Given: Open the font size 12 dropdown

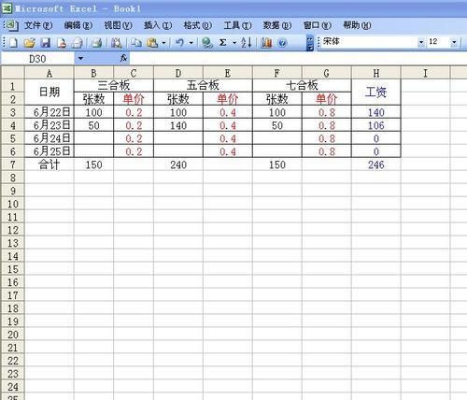Looking at the screenshot, I should click(x=454, y=42).
